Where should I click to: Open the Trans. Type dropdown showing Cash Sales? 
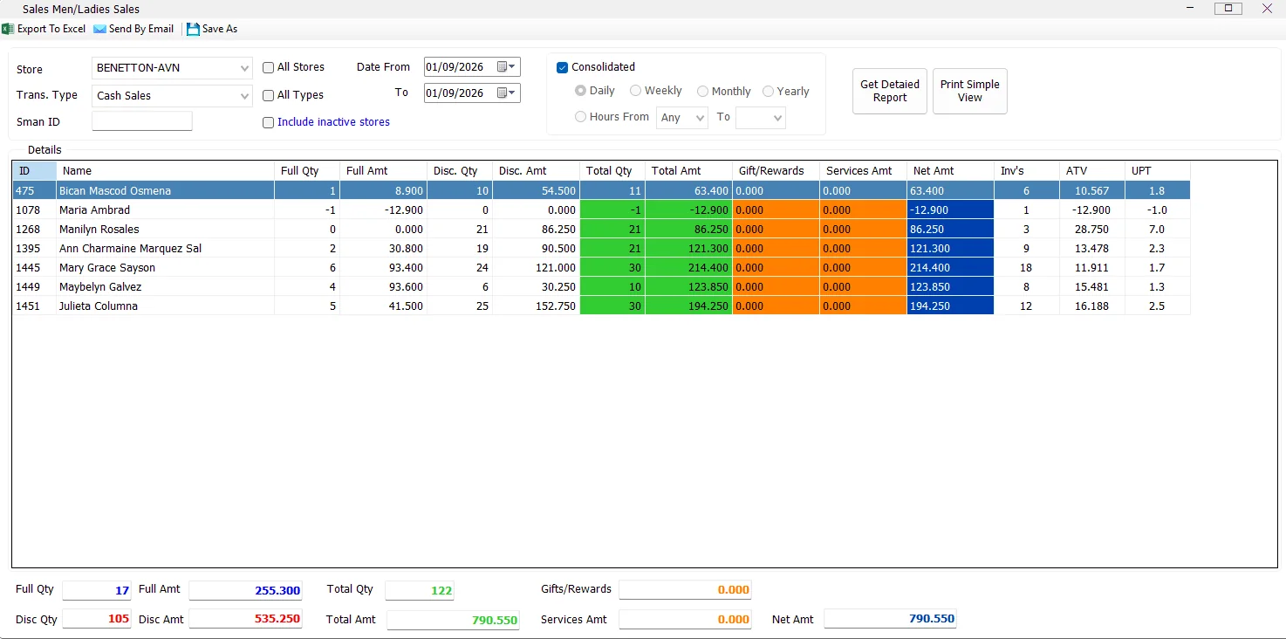(x=172, y=96)
